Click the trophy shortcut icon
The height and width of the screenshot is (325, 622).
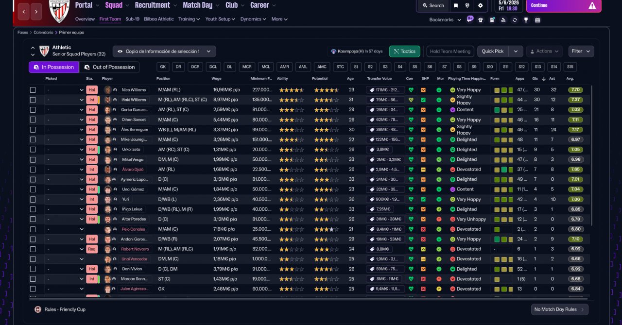click(526, 20)
